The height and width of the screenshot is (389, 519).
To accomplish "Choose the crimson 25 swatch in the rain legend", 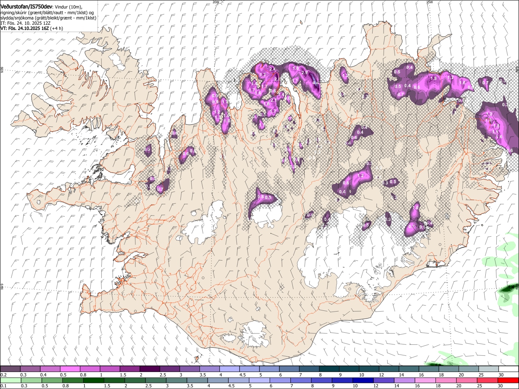I will point(487,380).
